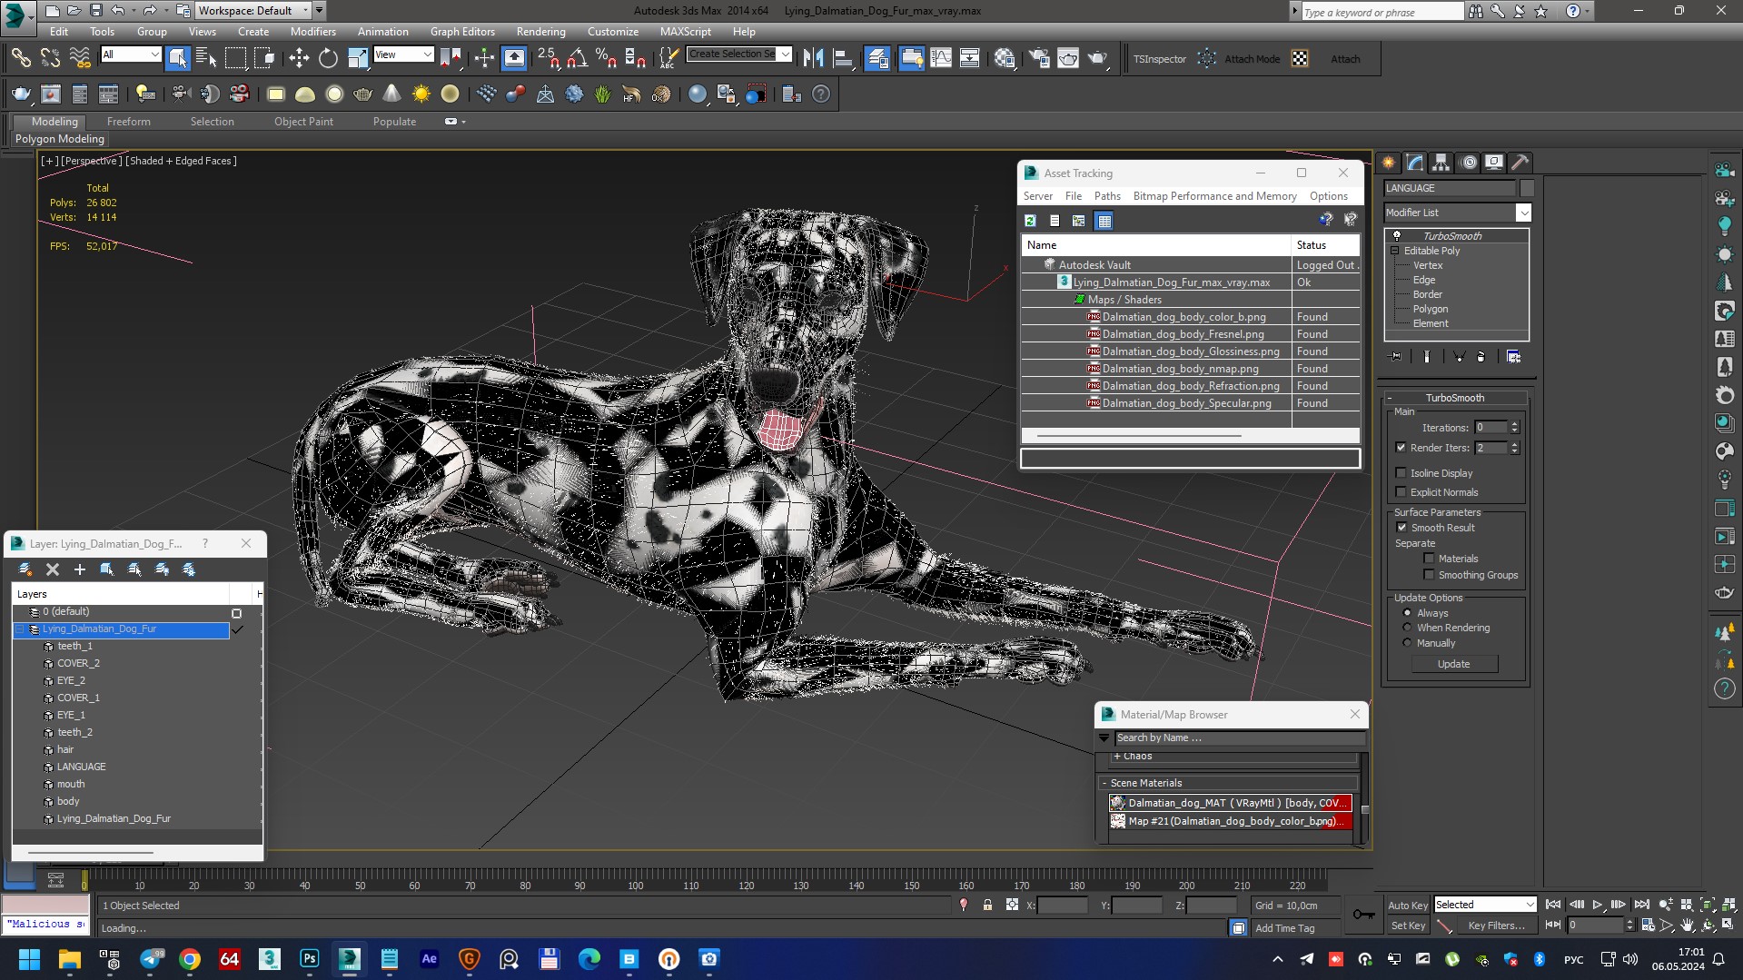Toggle TurboSmooth light bulb in modifier stack

[1397, 236]
